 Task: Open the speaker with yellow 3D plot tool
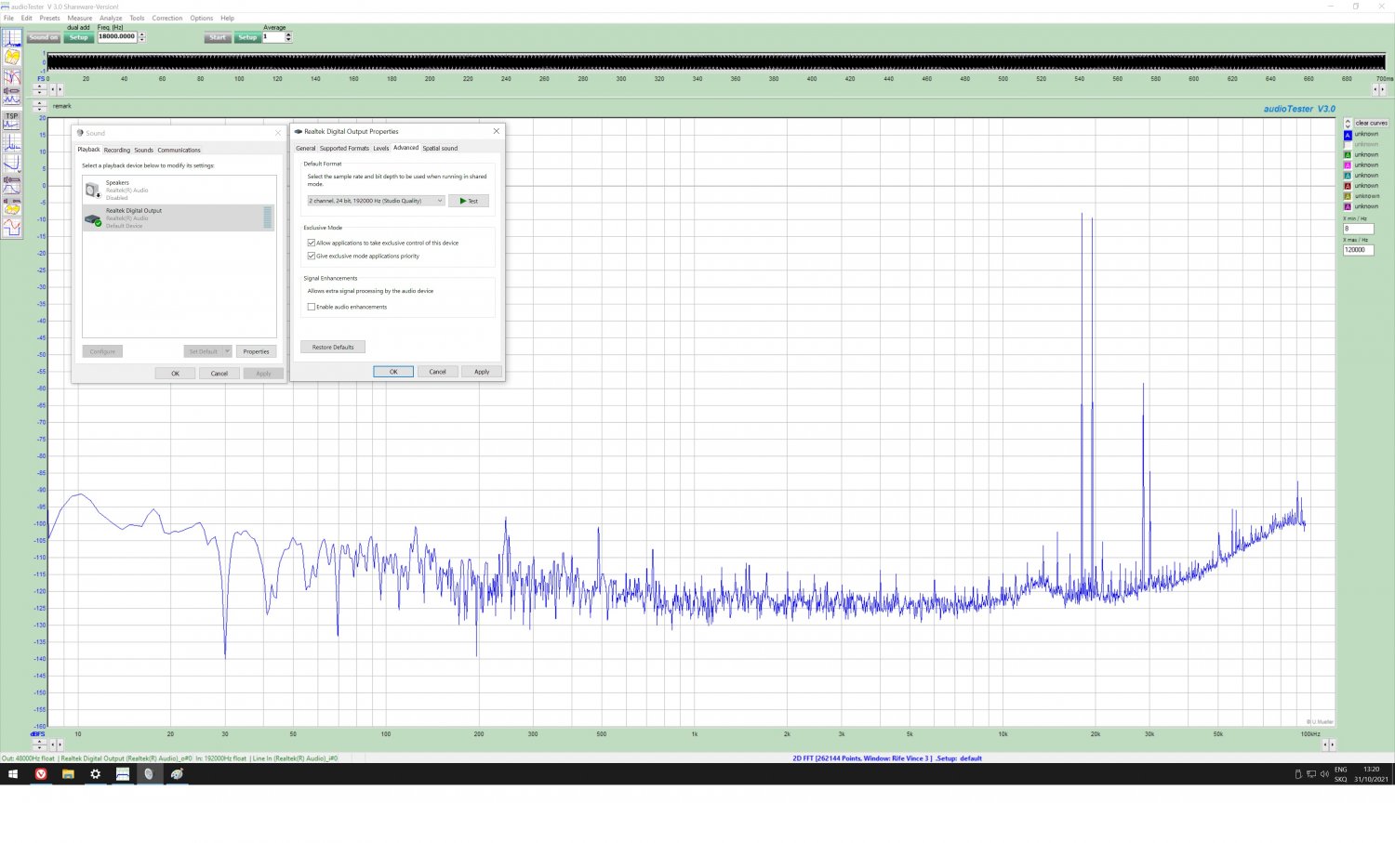tap(12, 206)
